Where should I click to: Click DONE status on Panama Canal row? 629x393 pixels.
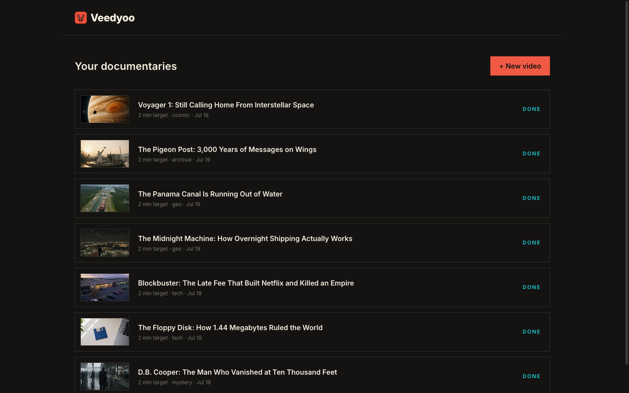coord(532,198)
